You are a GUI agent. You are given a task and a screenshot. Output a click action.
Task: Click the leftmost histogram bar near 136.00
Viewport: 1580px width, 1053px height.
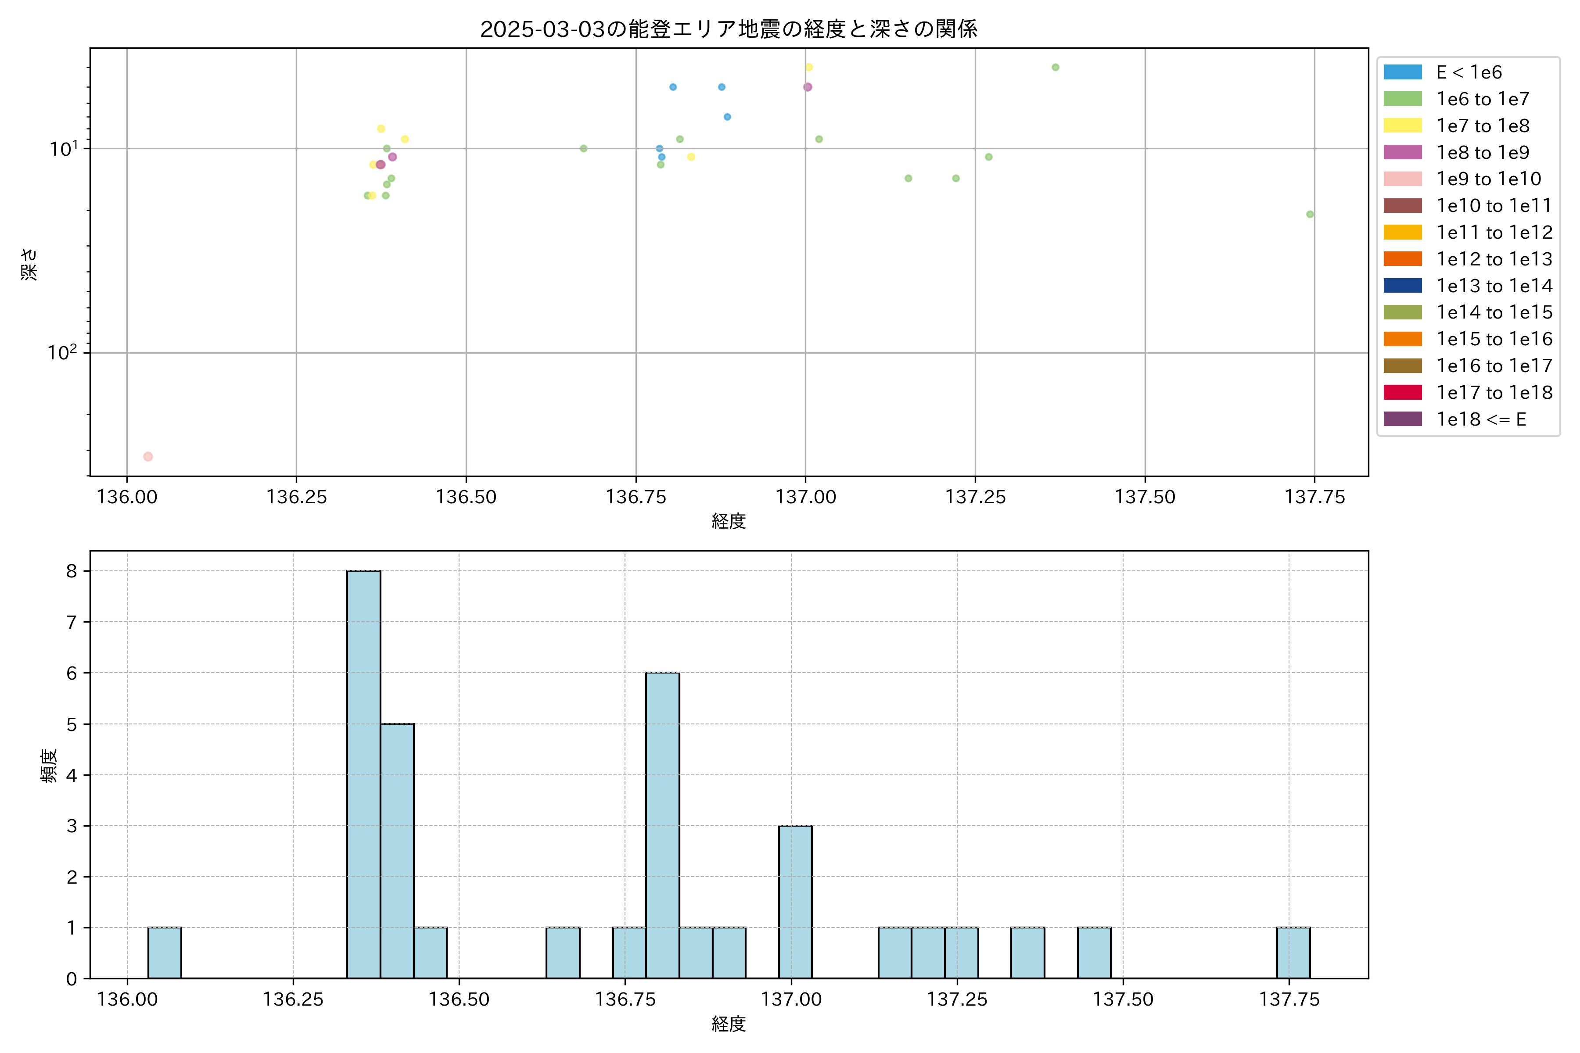(x=165, y=952)
